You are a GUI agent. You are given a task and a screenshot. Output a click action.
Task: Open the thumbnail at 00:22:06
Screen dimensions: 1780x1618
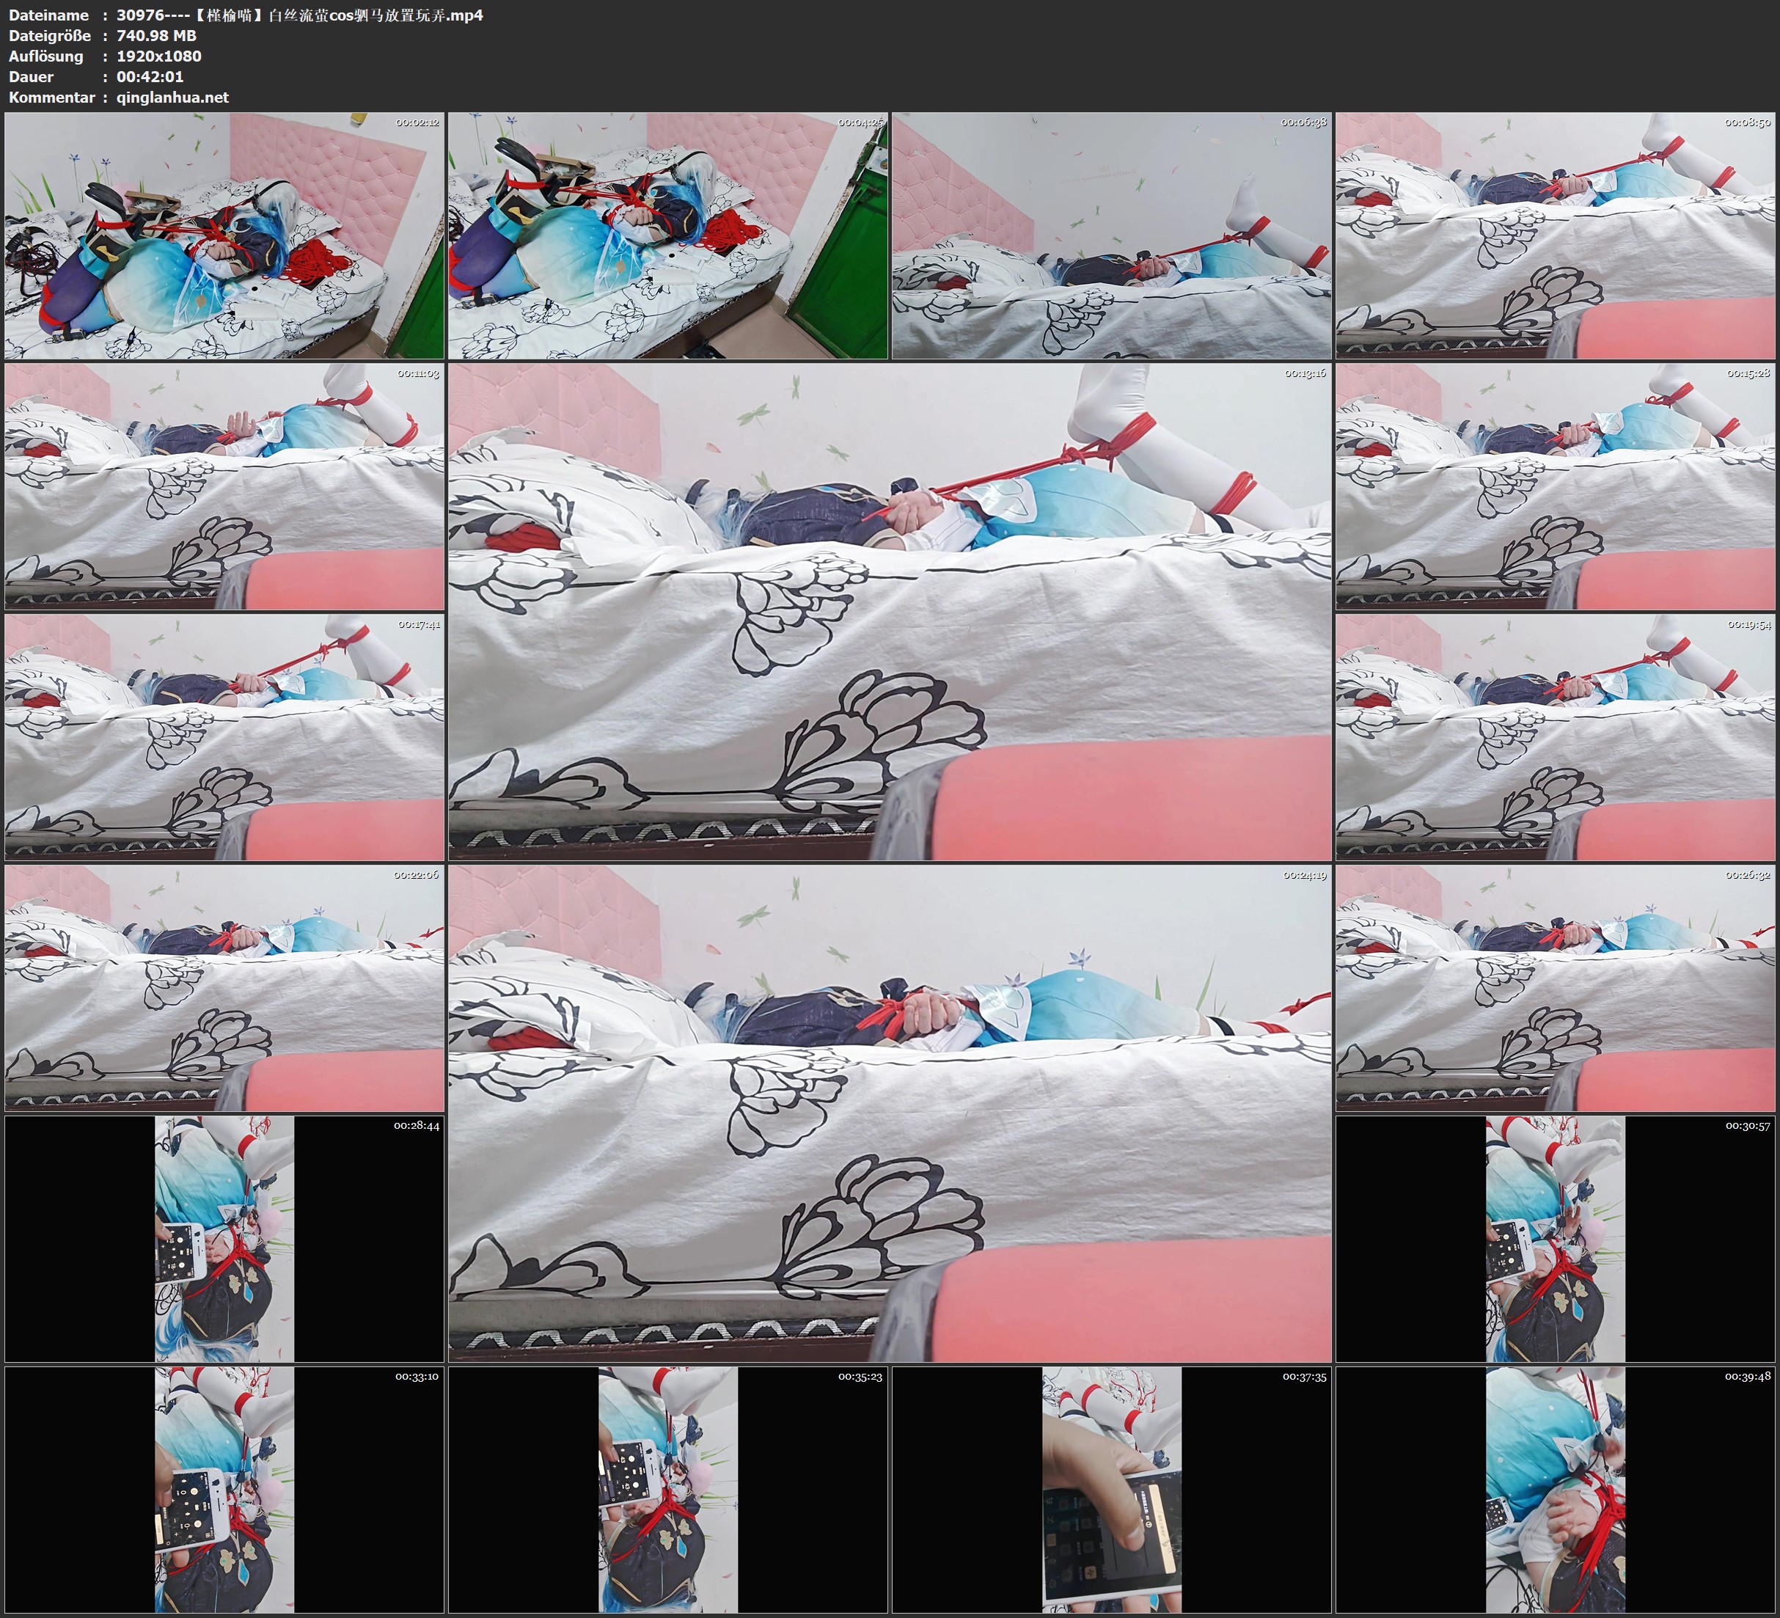[x=224, y=987]
